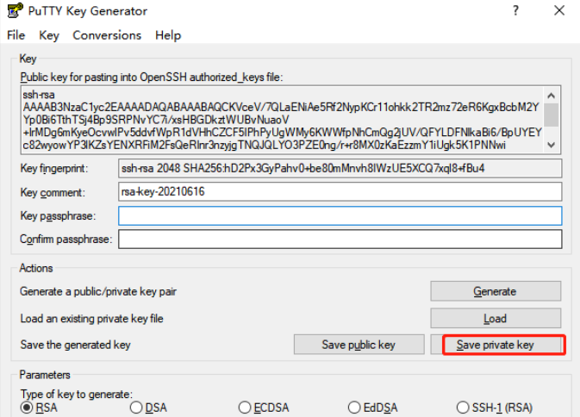Click the Key fingerprint field
580x417 pixels.
point(340,168)
